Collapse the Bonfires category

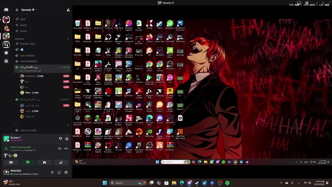[20, 39]
